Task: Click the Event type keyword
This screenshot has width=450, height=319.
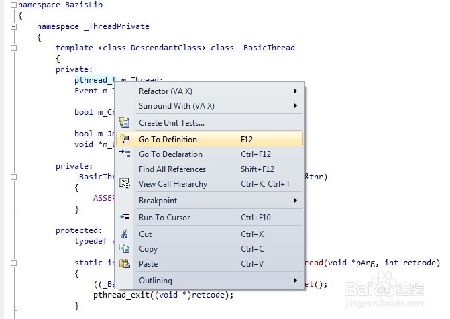Action: (x=86, y=91)
